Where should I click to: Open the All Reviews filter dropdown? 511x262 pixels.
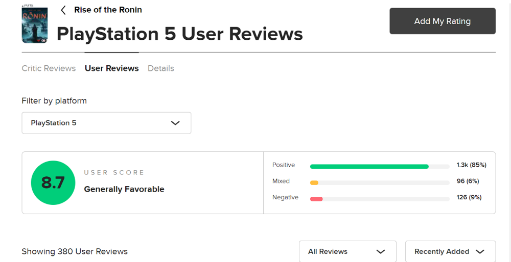point(347,251)
